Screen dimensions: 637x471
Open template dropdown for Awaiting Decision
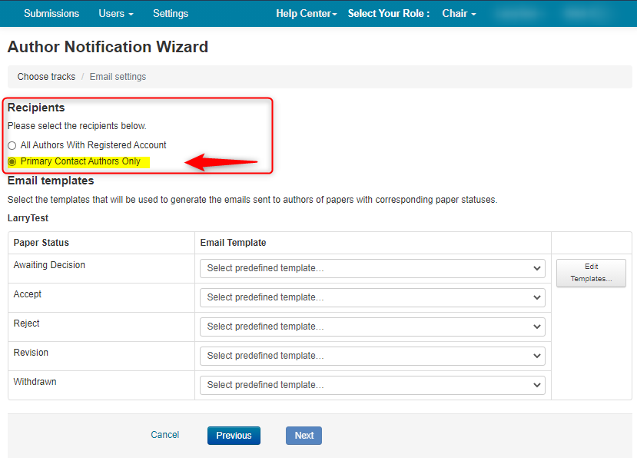point(373,268)
